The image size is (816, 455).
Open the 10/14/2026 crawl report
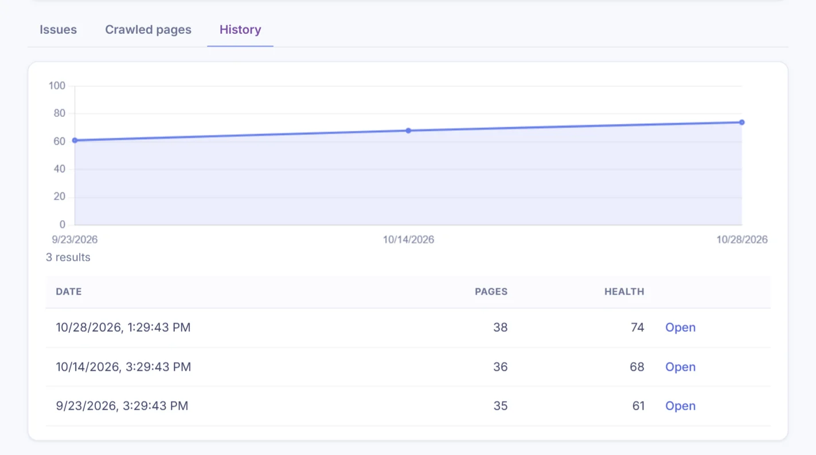(x=680, y=367)
